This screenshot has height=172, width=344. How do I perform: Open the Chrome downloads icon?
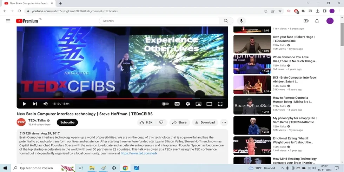tap(317, 11)
